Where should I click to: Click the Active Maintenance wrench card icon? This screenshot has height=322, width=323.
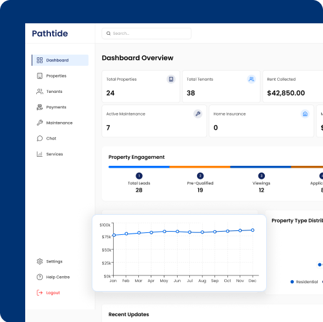point(198,114)
